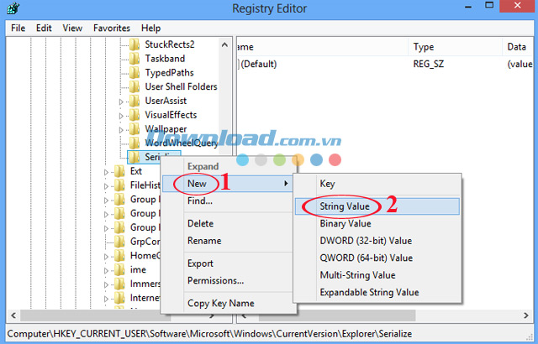Click the User Shell Folders folder icon
The width and height of the screenshot is (538, 344).
tap(134, 86)
